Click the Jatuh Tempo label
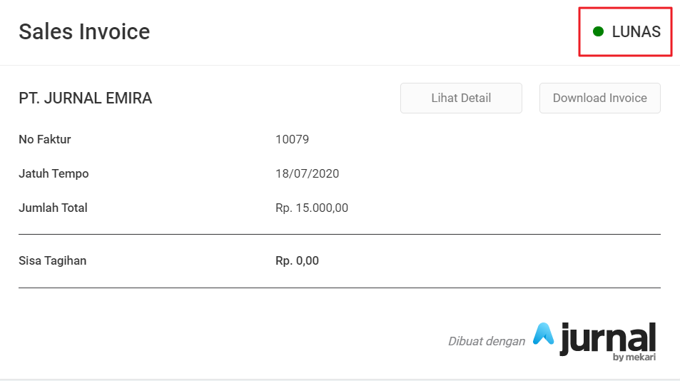The image size is (680, 381). click(54, 173)
